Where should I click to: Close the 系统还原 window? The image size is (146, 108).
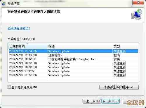point(138,3)
